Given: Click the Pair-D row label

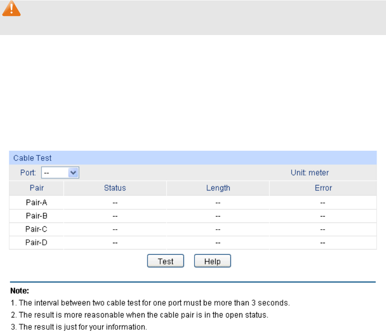Looking at the screenshot, I should 36,242.
